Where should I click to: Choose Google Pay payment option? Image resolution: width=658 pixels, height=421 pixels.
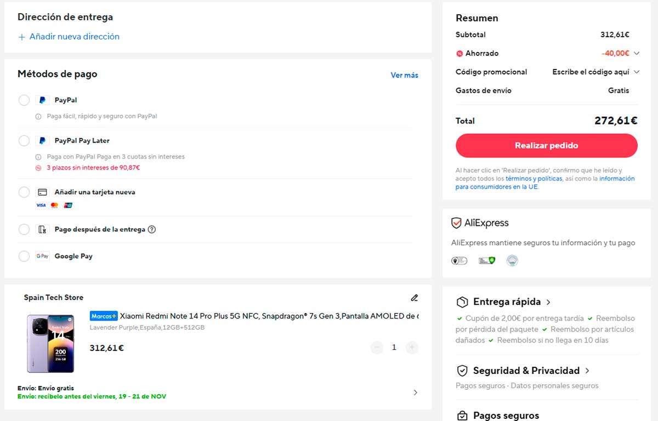[24, 256]
